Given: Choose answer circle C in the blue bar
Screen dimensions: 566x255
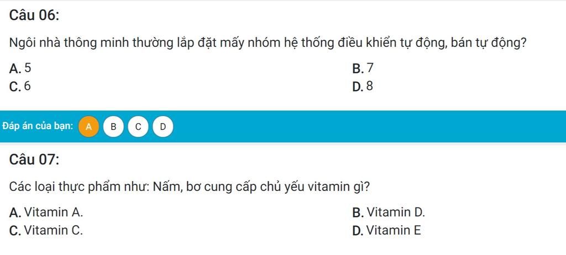Looking at the screenshot, I should [x=138, y=126].
